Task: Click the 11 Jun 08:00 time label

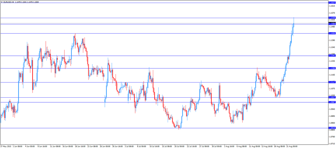Action: 55,147
